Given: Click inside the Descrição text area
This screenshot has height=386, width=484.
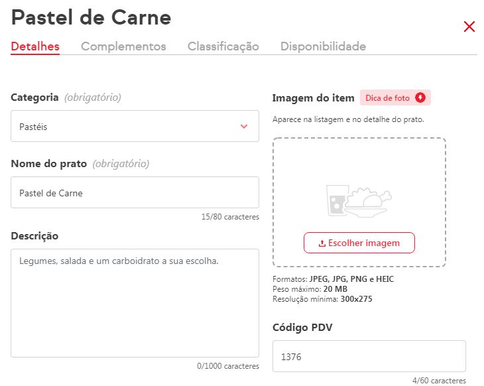Looking at the screenshot, I should (x=135, y=303).
